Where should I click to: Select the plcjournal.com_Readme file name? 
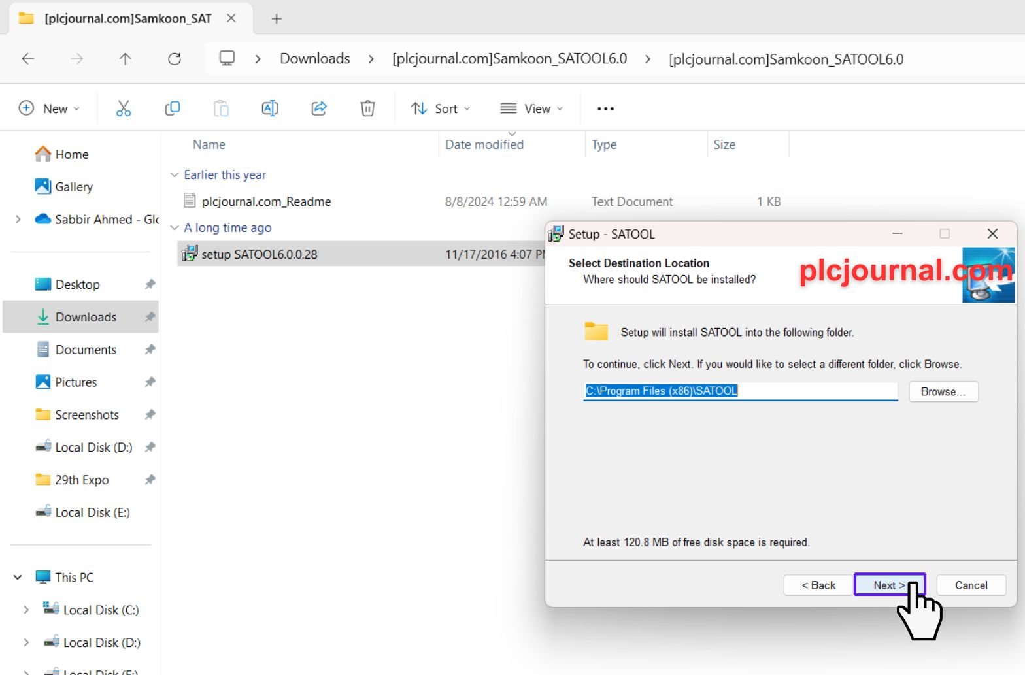click(x=266, y=201)
